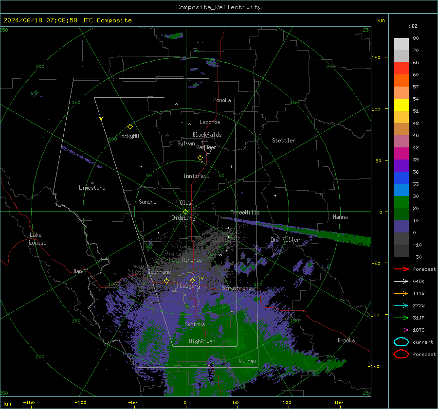Viewport: 438px width, 409px height.
Task: Click the red forecast arrow in legend
Action: 401,269
